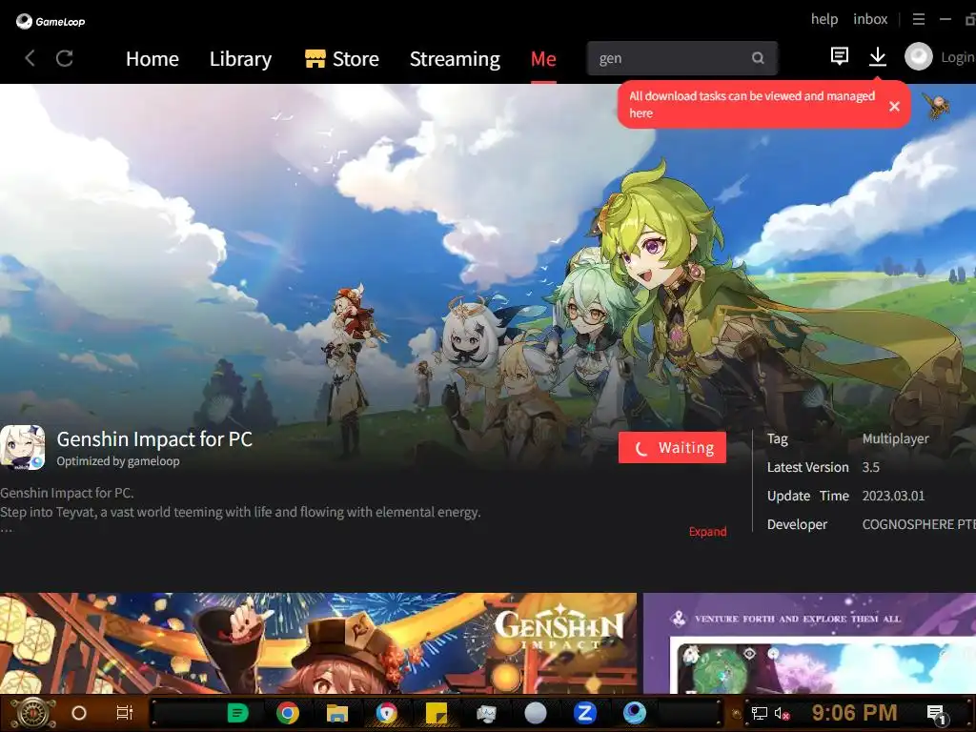The height and width of the screenshot is (732, 976).
Task: Click the bee mascot icon
Action: tap(938, 106)
